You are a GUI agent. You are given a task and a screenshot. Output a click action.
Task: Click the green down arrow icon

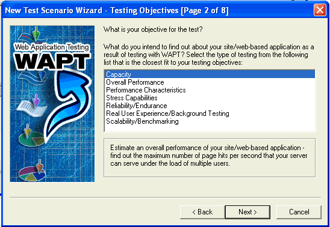click(x=36, y=34)
